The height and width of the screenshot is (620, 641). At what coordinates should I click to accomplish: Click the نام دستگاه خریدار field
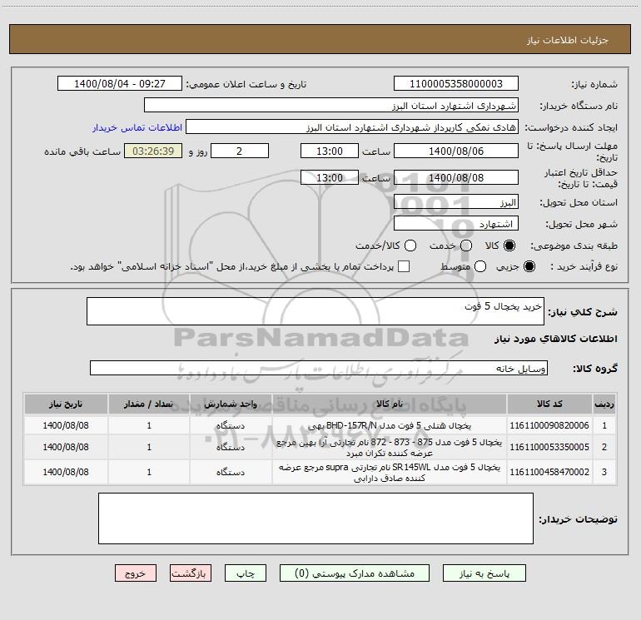pyautogui.click(x=331, y=106)
